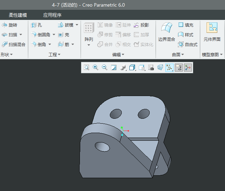Click the 相交 (Intersect) tool
This screenshot has width=225, height=191.
coord(123,44)
